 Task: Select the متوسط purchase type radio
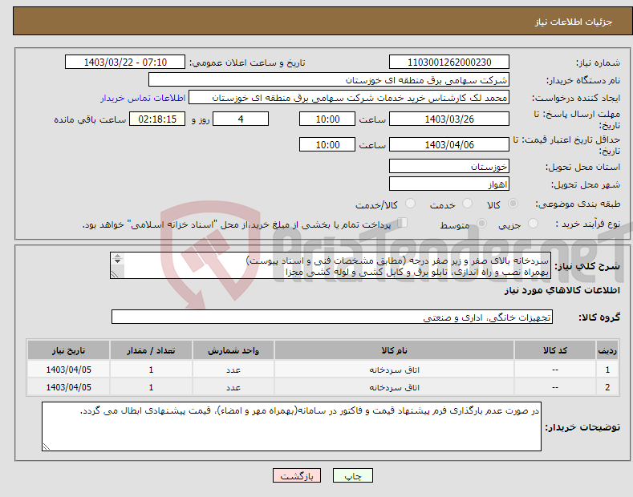coord(481,223)
